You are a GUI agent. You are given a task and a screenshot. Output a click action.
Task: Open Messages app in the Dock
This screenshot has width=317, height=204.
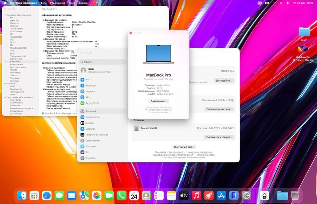coord(59,196)
